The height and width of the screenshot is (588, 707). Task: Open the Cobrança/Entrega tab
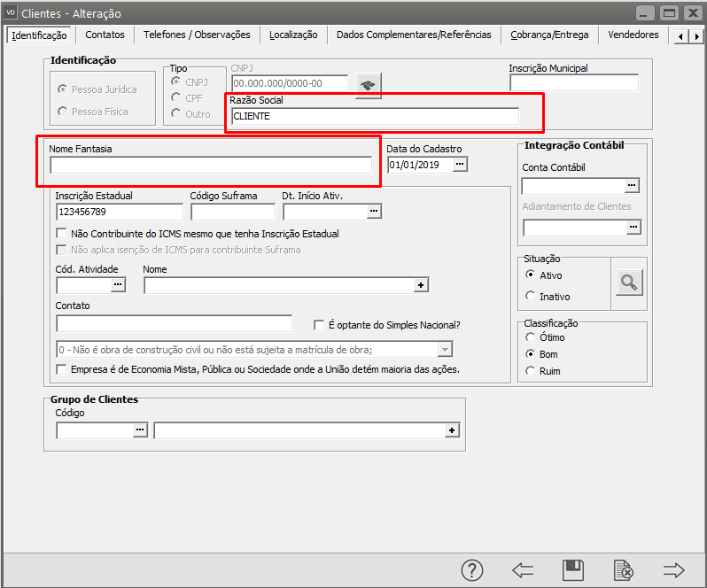pos(549,35)
